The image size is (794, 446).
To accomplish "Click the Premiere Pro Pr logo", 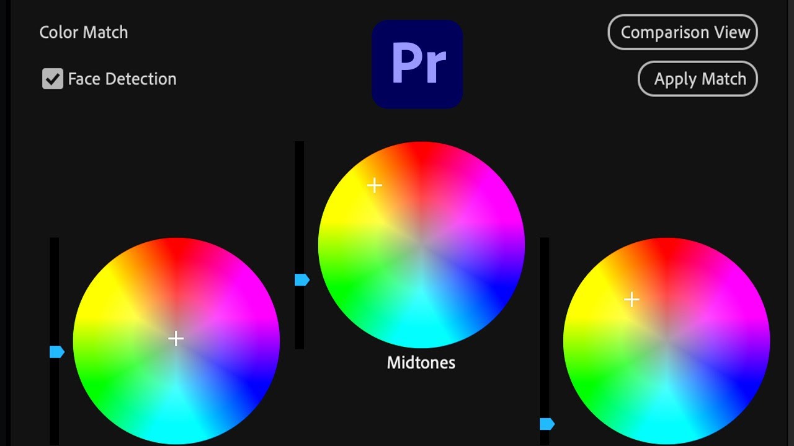I will 417,64.
